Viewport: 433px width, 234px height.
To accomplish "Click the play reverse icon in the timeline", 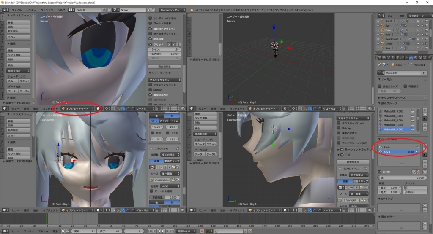I will [x=159, y=231].
